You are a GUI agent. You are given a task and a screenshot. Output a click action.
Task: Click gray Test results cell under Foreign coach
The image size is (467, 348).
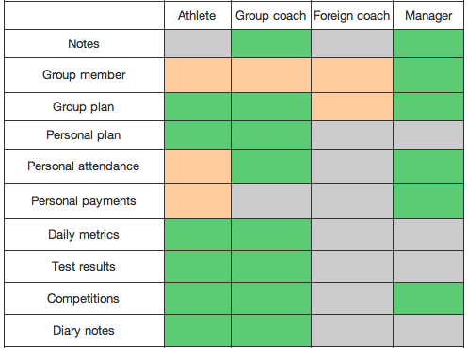pos(352,267)
